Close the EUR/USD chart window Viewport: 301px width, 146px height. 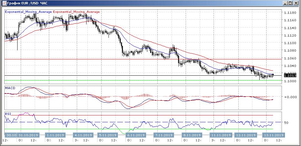[x=296, y=3]
